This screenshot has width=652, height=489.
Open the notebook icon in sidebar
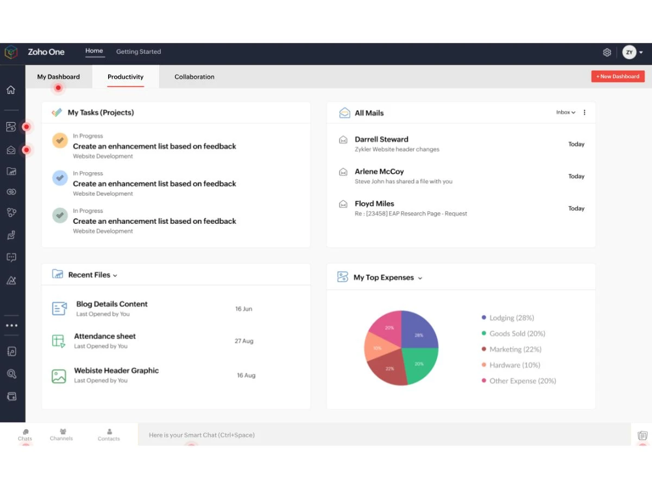point(11,351)
